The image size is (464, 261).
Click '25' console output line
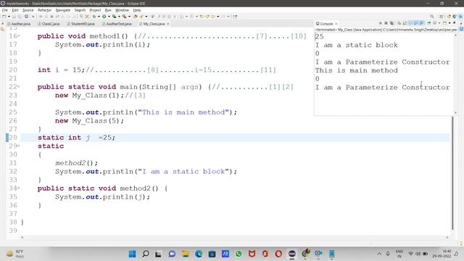(319, 36)
